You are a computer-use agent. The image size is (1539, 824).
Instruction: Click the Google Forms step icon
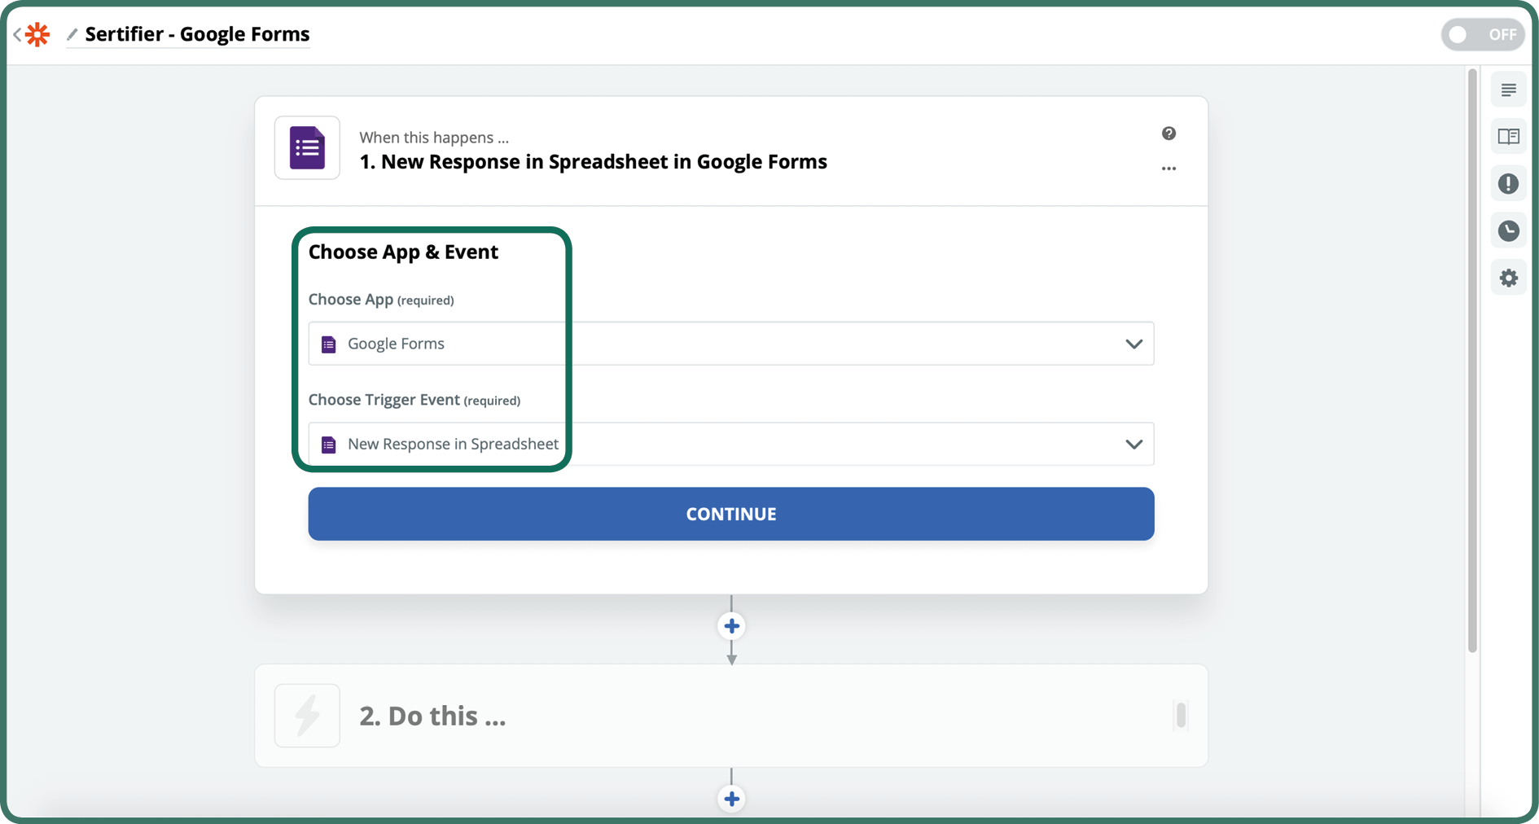coord(307,147)
